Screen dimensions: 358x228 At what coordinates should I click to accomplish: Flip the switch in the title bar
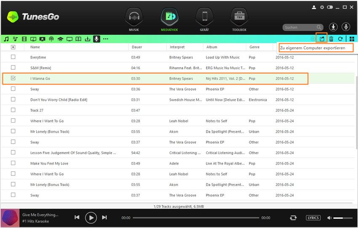click(x=330, y=7)
